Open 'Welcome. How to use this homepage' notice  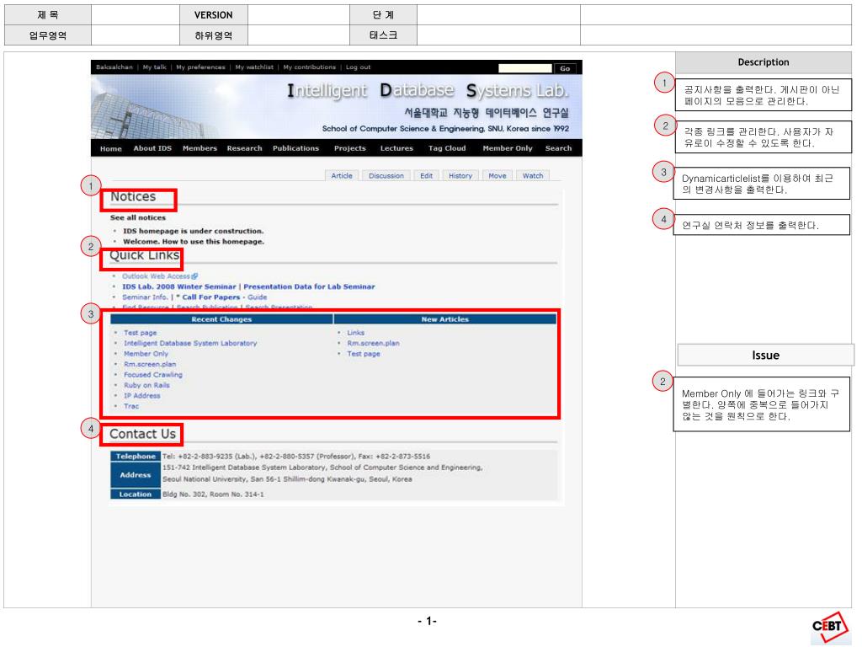click(194, 242)
